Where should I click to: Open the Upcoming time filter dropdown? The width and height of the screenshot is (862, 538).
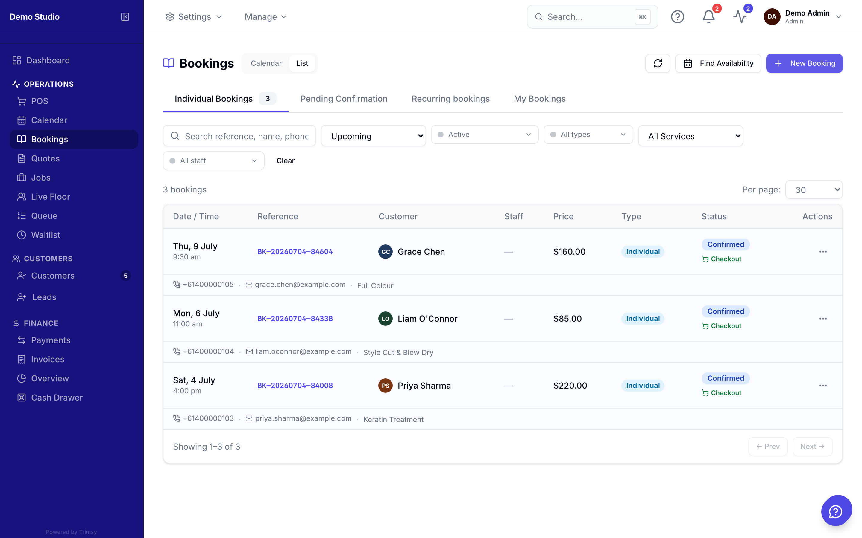373,136
